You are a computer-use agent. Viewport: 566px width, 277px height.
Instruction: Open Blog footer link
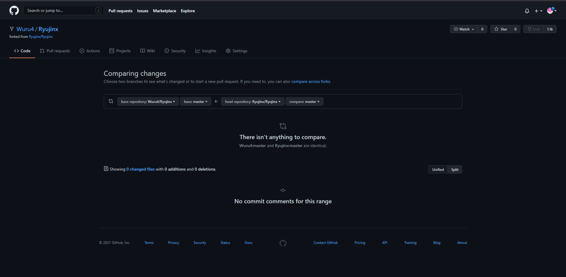437,243
